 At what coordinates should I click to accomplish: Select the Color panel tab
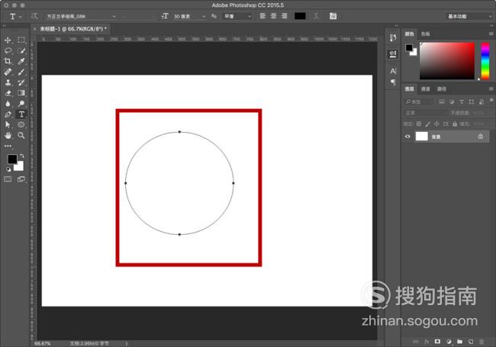(x=409, y=34)
